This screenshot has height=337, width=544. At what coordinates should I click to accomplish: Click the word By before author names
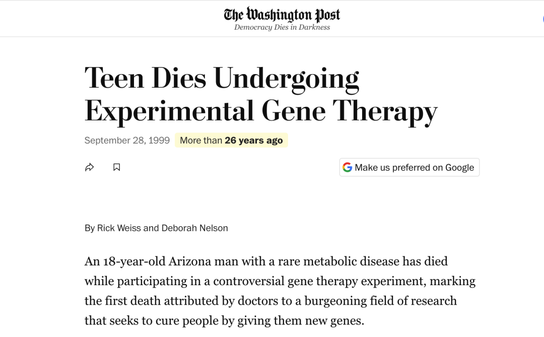90,228
